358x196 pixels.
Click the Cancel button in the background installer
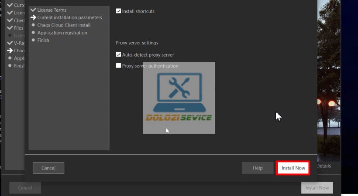pyautogui.click(x=25, y=188)
